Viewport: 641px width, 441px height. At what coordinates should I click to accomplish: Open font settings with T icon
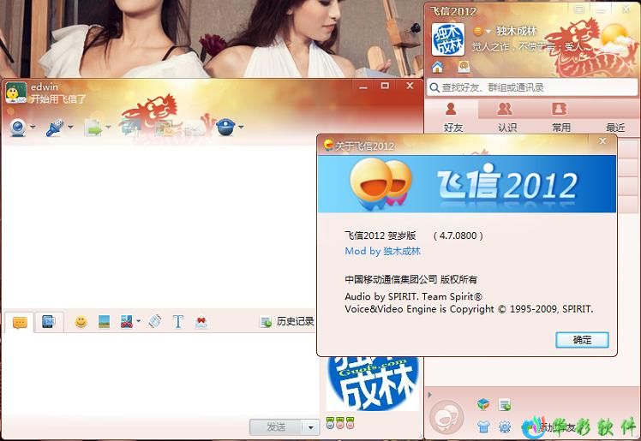(x=178, y=322)
